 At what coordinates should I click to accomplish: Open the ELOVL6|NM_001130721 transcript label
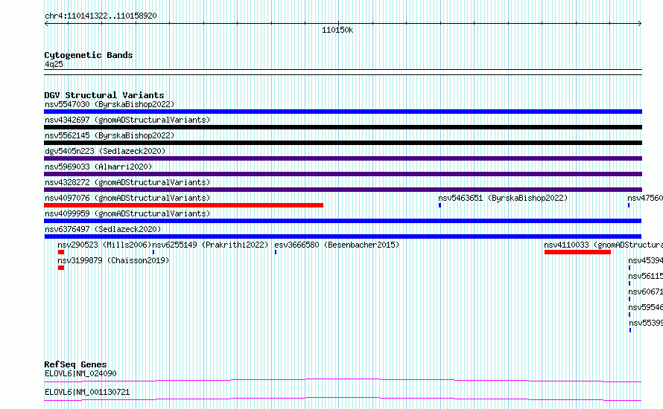(87, 392)
